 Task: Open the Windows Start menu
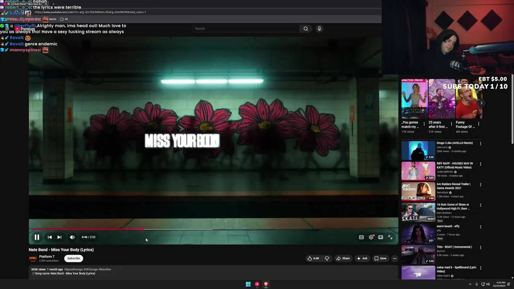coord(248,284)
